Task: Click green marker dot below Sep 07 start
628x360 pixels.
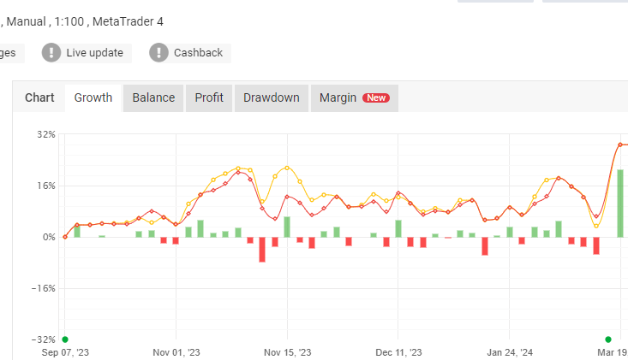Action: coord(65,339)
